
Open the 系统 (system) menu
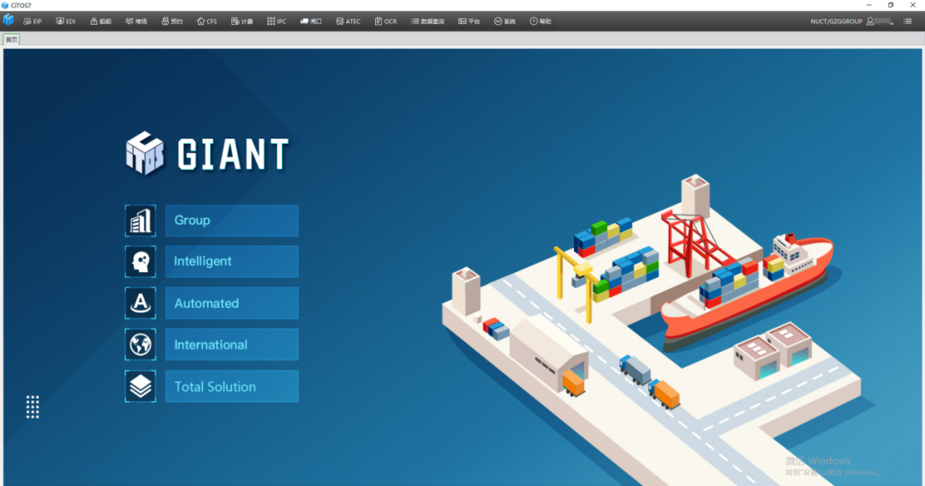[x=504, y=21]
